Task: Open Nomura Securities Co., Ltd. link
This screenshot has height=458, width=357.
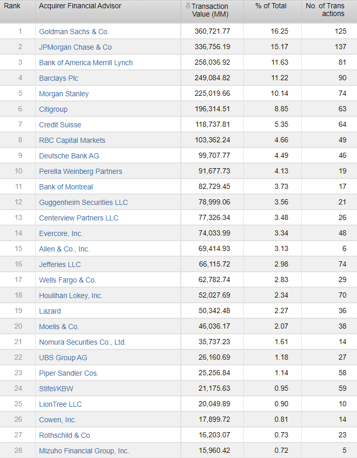Action: point(83,342)
